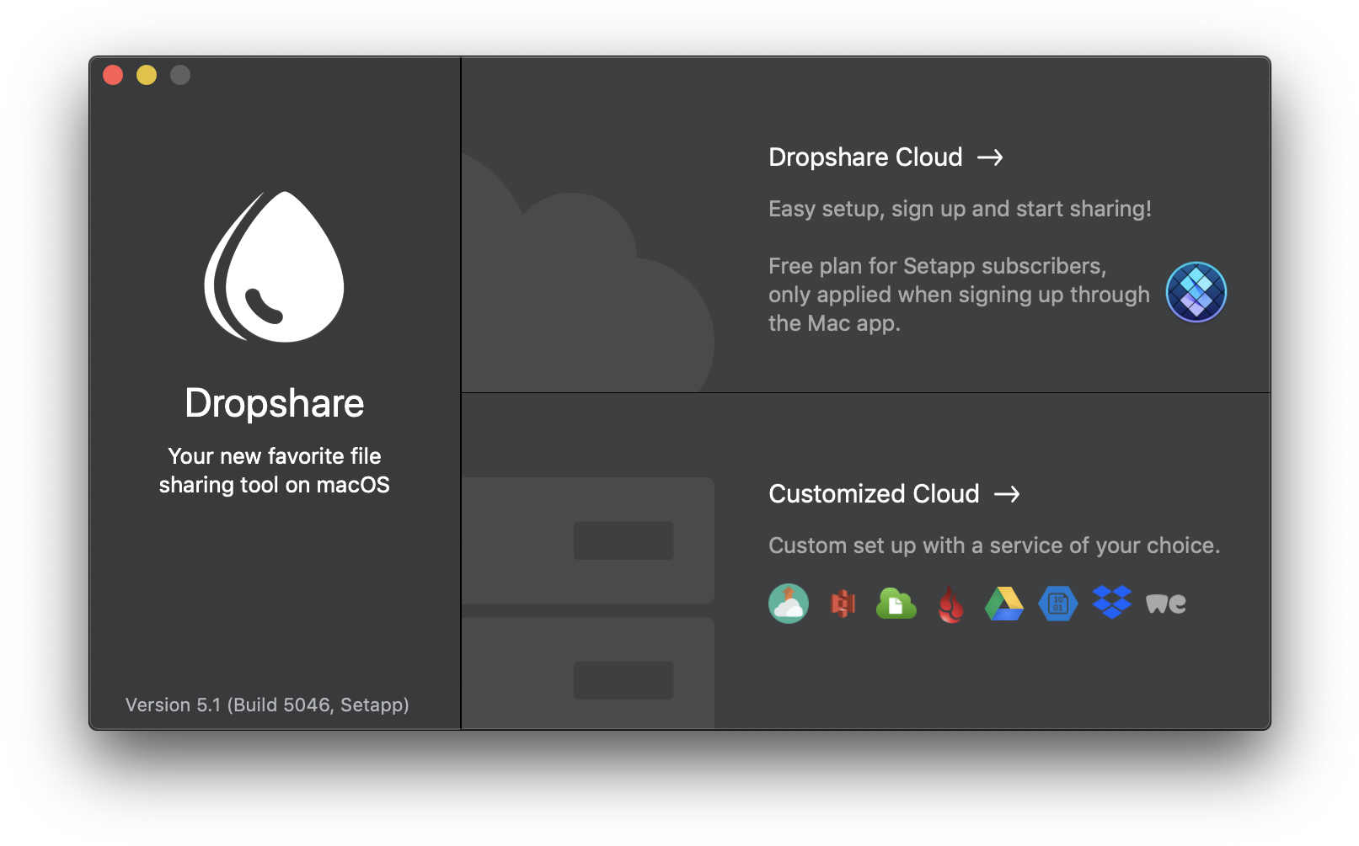Click 'Your new favorite file sharing tool' tagline
Image resolution: width=1359 pixels, height=846 pixels.
274,471
